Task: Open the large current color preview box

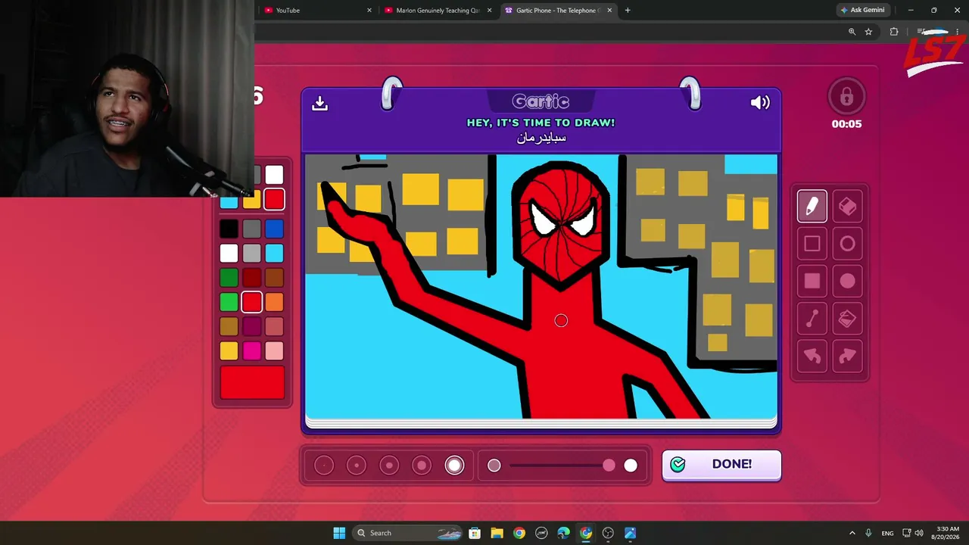Action: [252, 382]
